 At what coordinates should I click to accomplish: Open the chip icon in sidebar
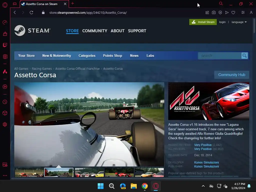tap(5, 56)
